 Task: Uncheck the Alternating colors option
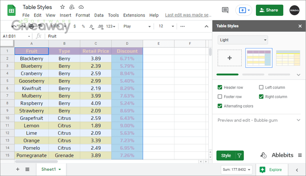tap(220, 106)
